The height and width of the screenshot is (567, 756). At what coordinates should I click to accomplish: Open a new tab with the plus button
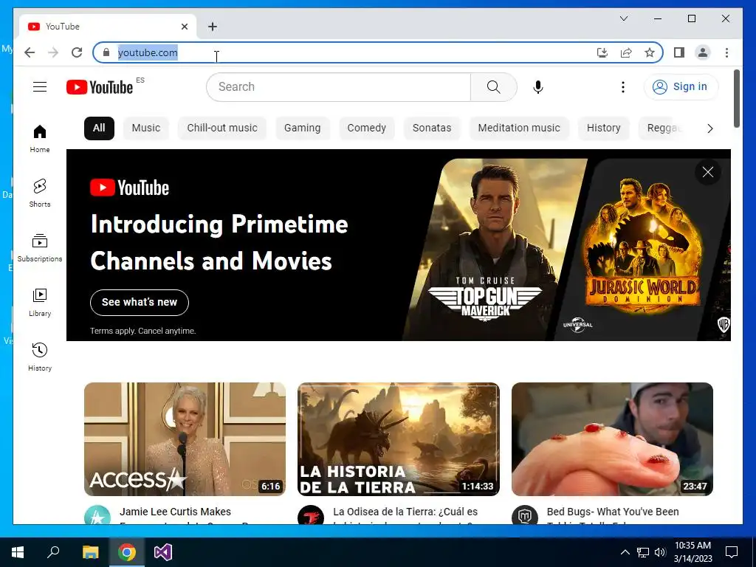click(213, 27)
